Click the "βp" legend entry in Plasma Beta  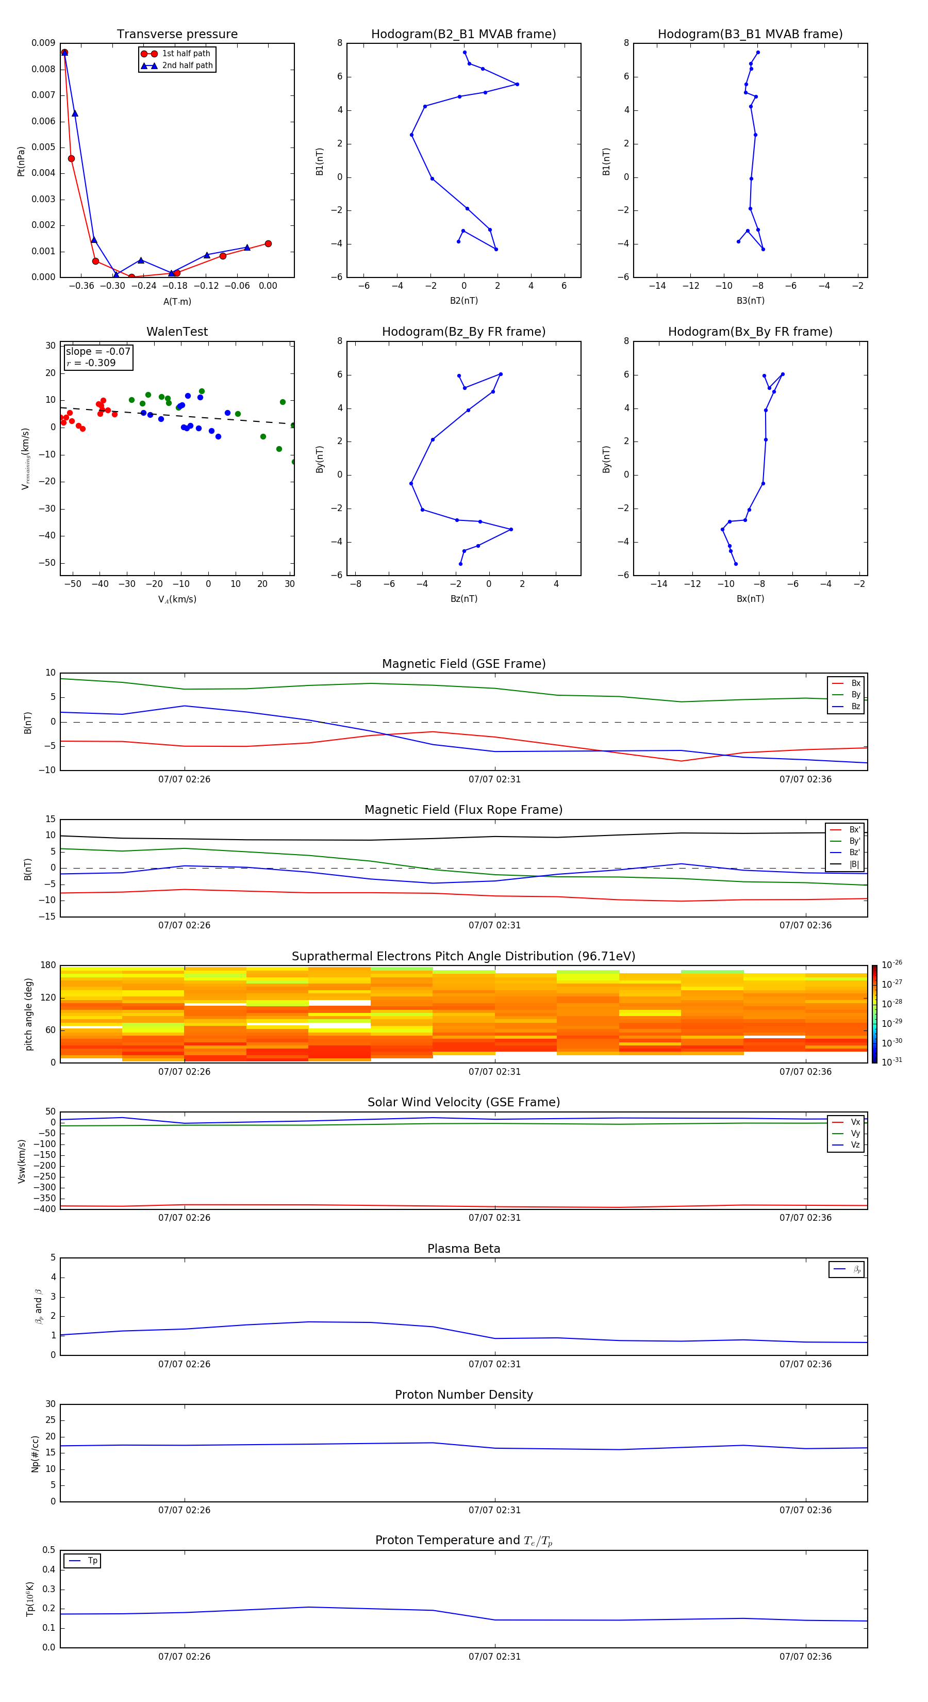[847, 1269]
